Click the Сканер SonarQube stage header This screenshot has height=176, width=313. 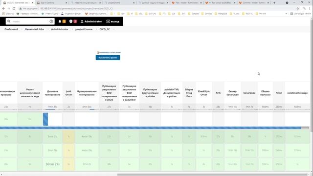[x=233, y=93]
